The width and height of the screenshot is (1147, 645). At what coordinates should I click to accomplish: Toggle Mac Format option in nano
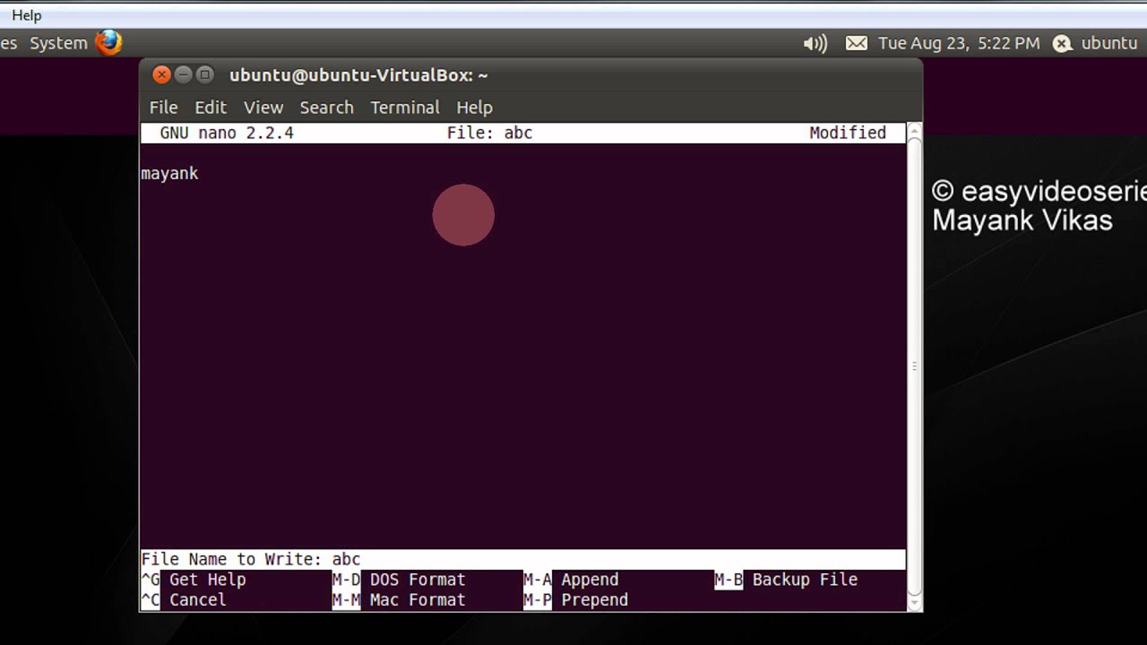pos(399,600)
